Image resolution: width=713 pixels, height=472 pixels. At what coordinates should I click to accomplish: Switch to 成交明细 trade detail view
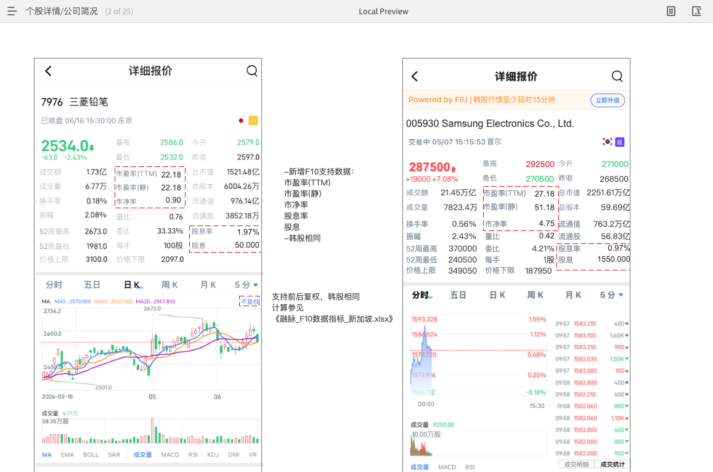(x=576, y=464)
